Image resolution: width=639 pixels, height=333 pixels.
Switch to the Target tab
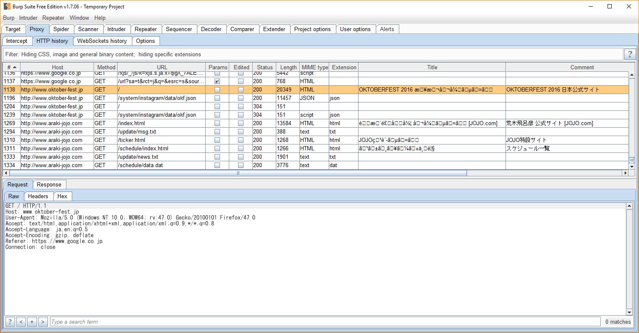[x=13, y=29]
